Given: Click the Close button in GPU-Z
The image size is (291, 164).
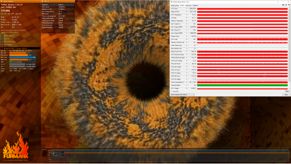Looking at the screenshot, I should coord(286,95).
